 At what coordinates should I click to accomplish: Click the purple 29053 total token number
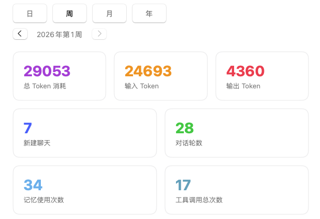click(x=47, y=71)
